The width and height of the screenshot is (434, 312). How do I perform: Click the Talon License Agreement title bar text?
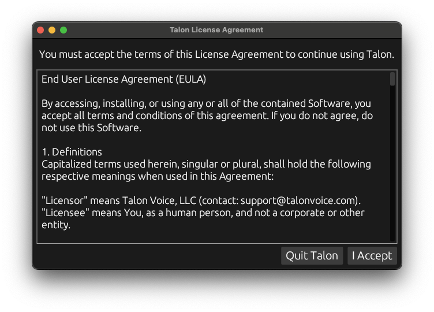click(216, 29)
